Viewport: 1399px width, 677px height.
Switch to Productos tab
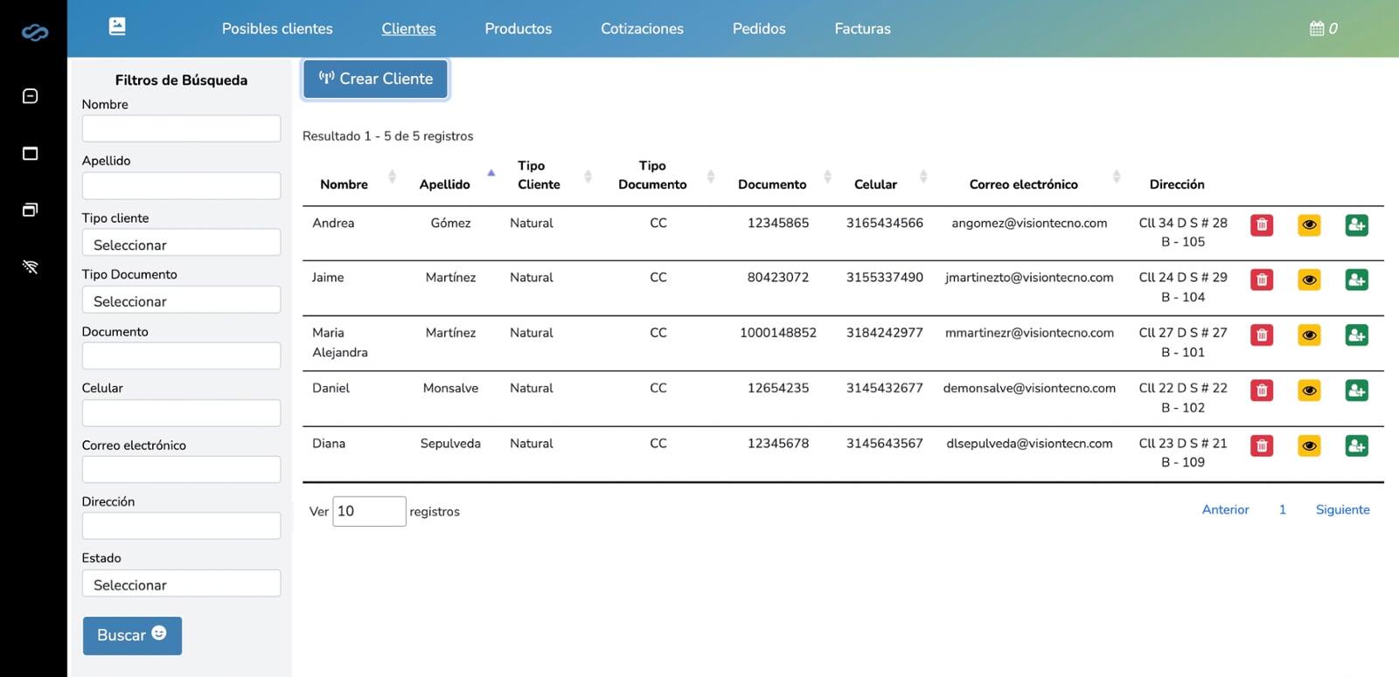click(x=519, y=29)
